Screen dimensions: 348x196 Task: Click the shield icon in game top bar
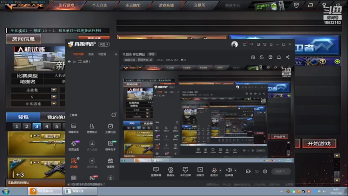tap(296, 5)
